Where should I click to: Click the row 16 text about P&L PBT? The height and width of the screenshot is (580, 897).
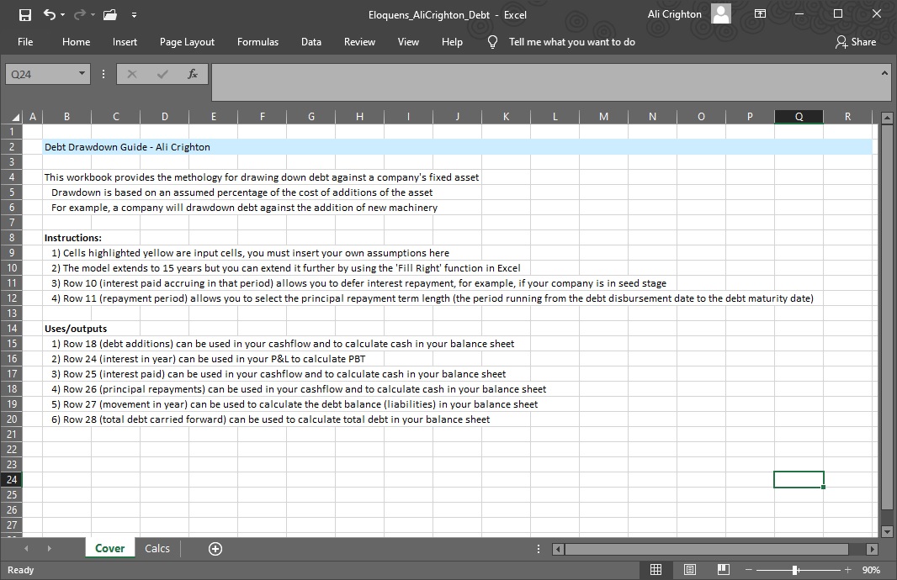[208, 359]
